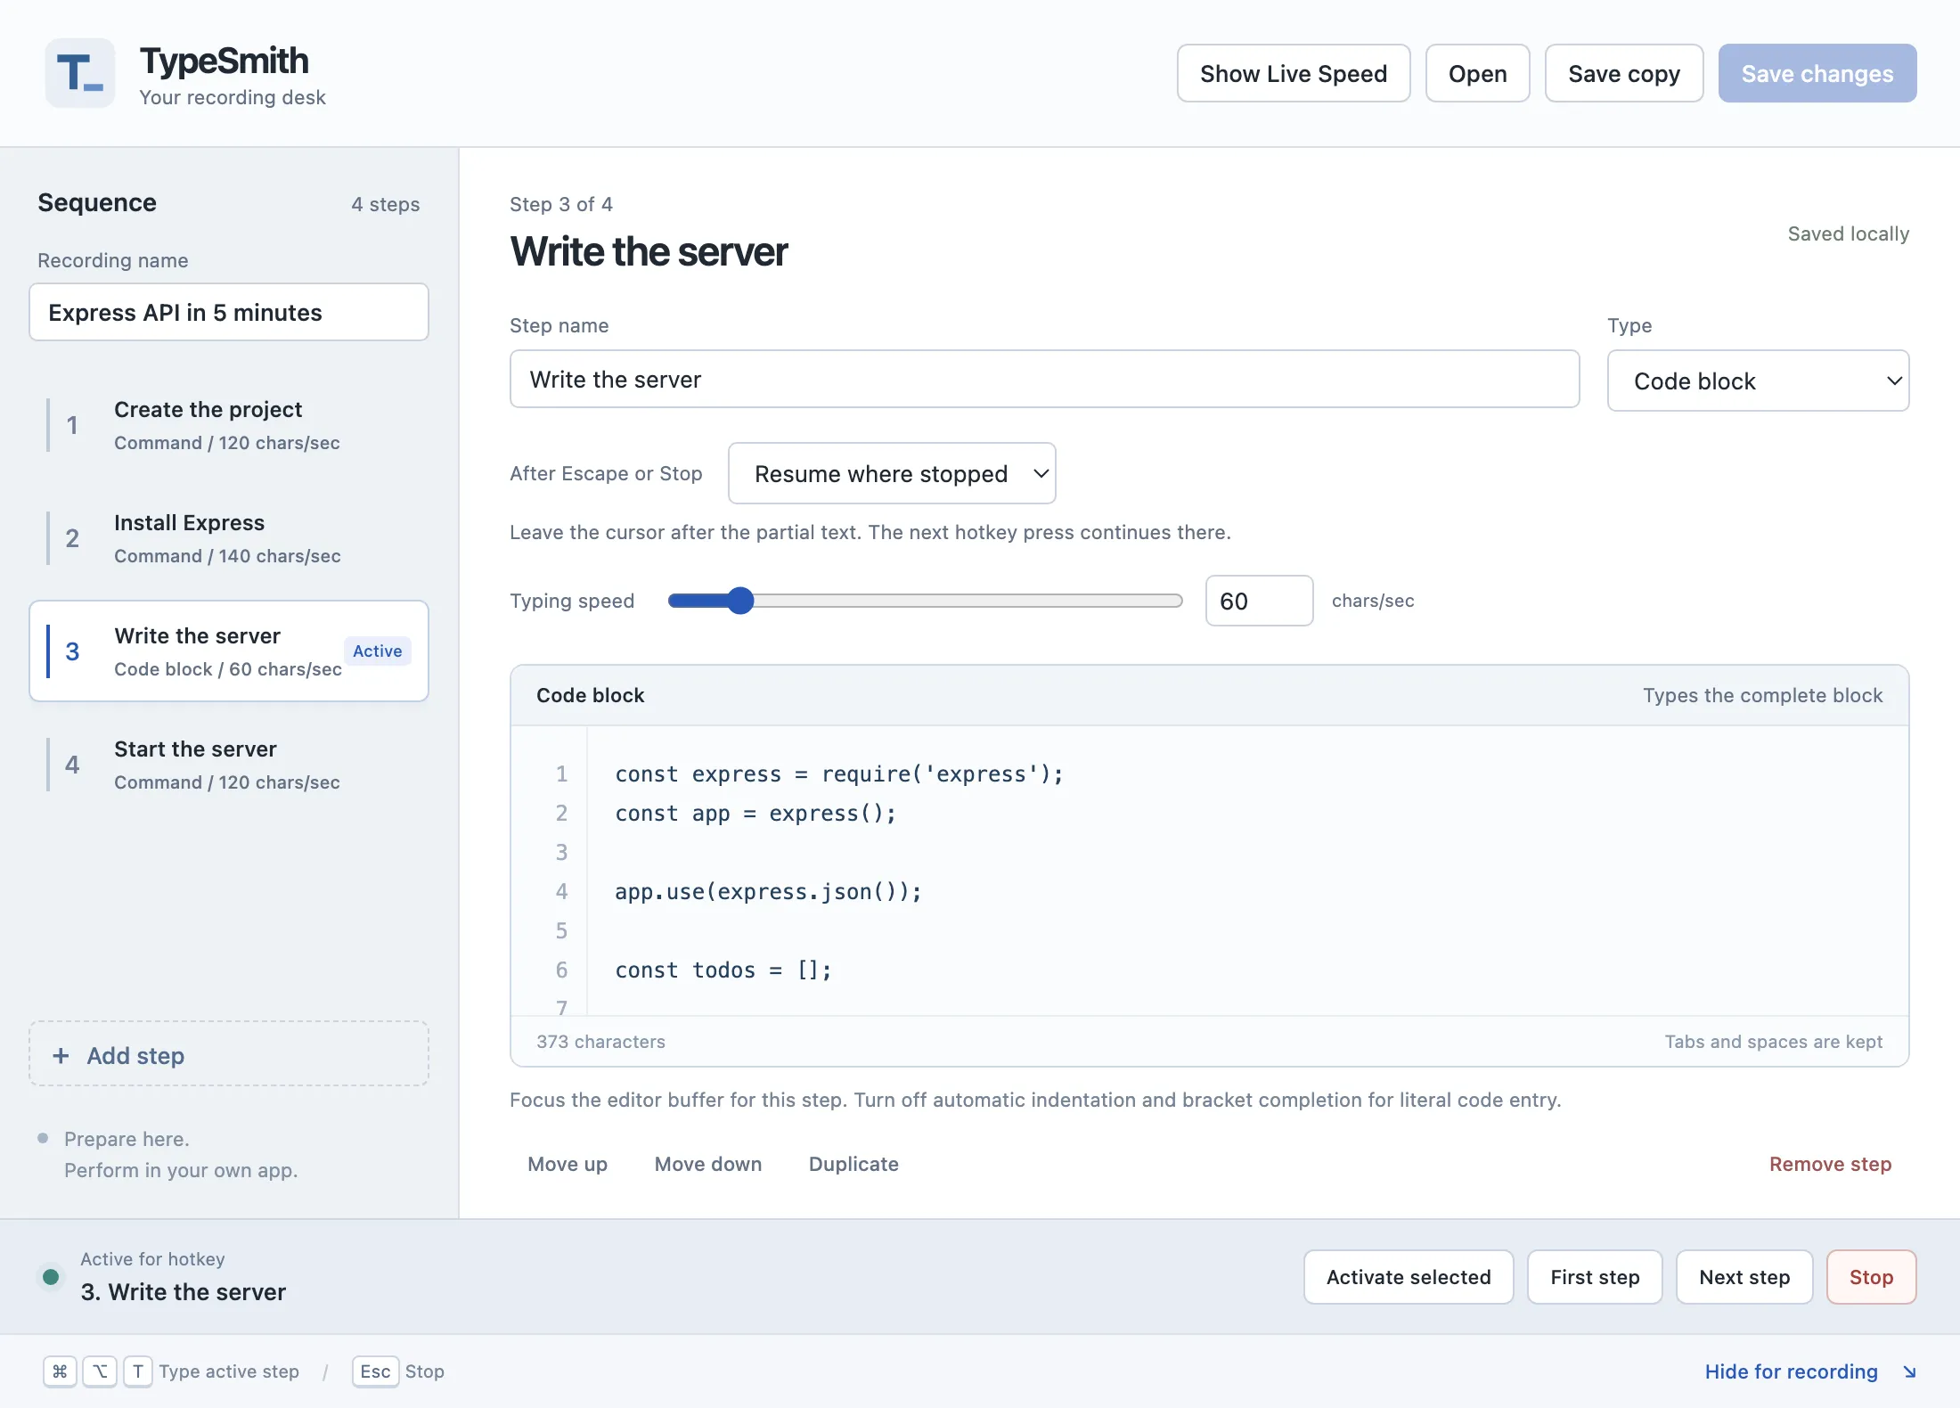Click the Option key hint icon

[100, 1371]
